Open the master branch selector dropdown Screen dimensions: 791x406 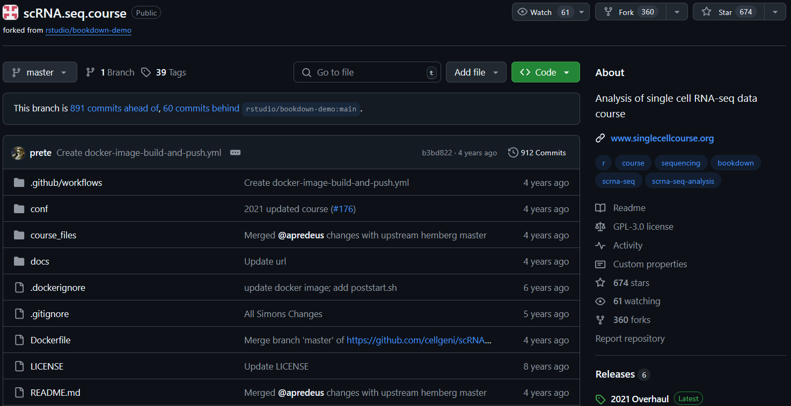[x=40, y=72]
